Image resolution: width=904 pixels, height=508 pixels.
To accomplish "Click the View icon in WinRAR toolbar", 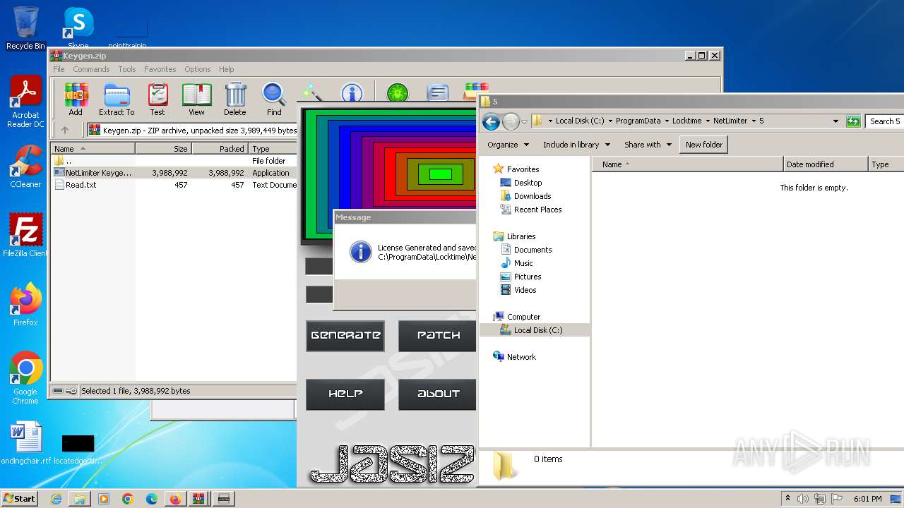I will click(x=196, y=99).
